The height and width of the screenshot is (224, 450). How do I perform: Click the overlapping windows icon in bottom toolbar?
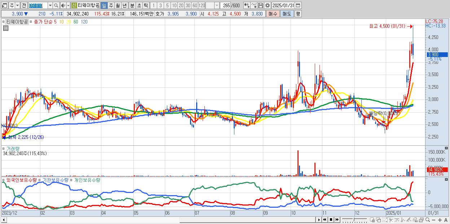pos(379,220)
